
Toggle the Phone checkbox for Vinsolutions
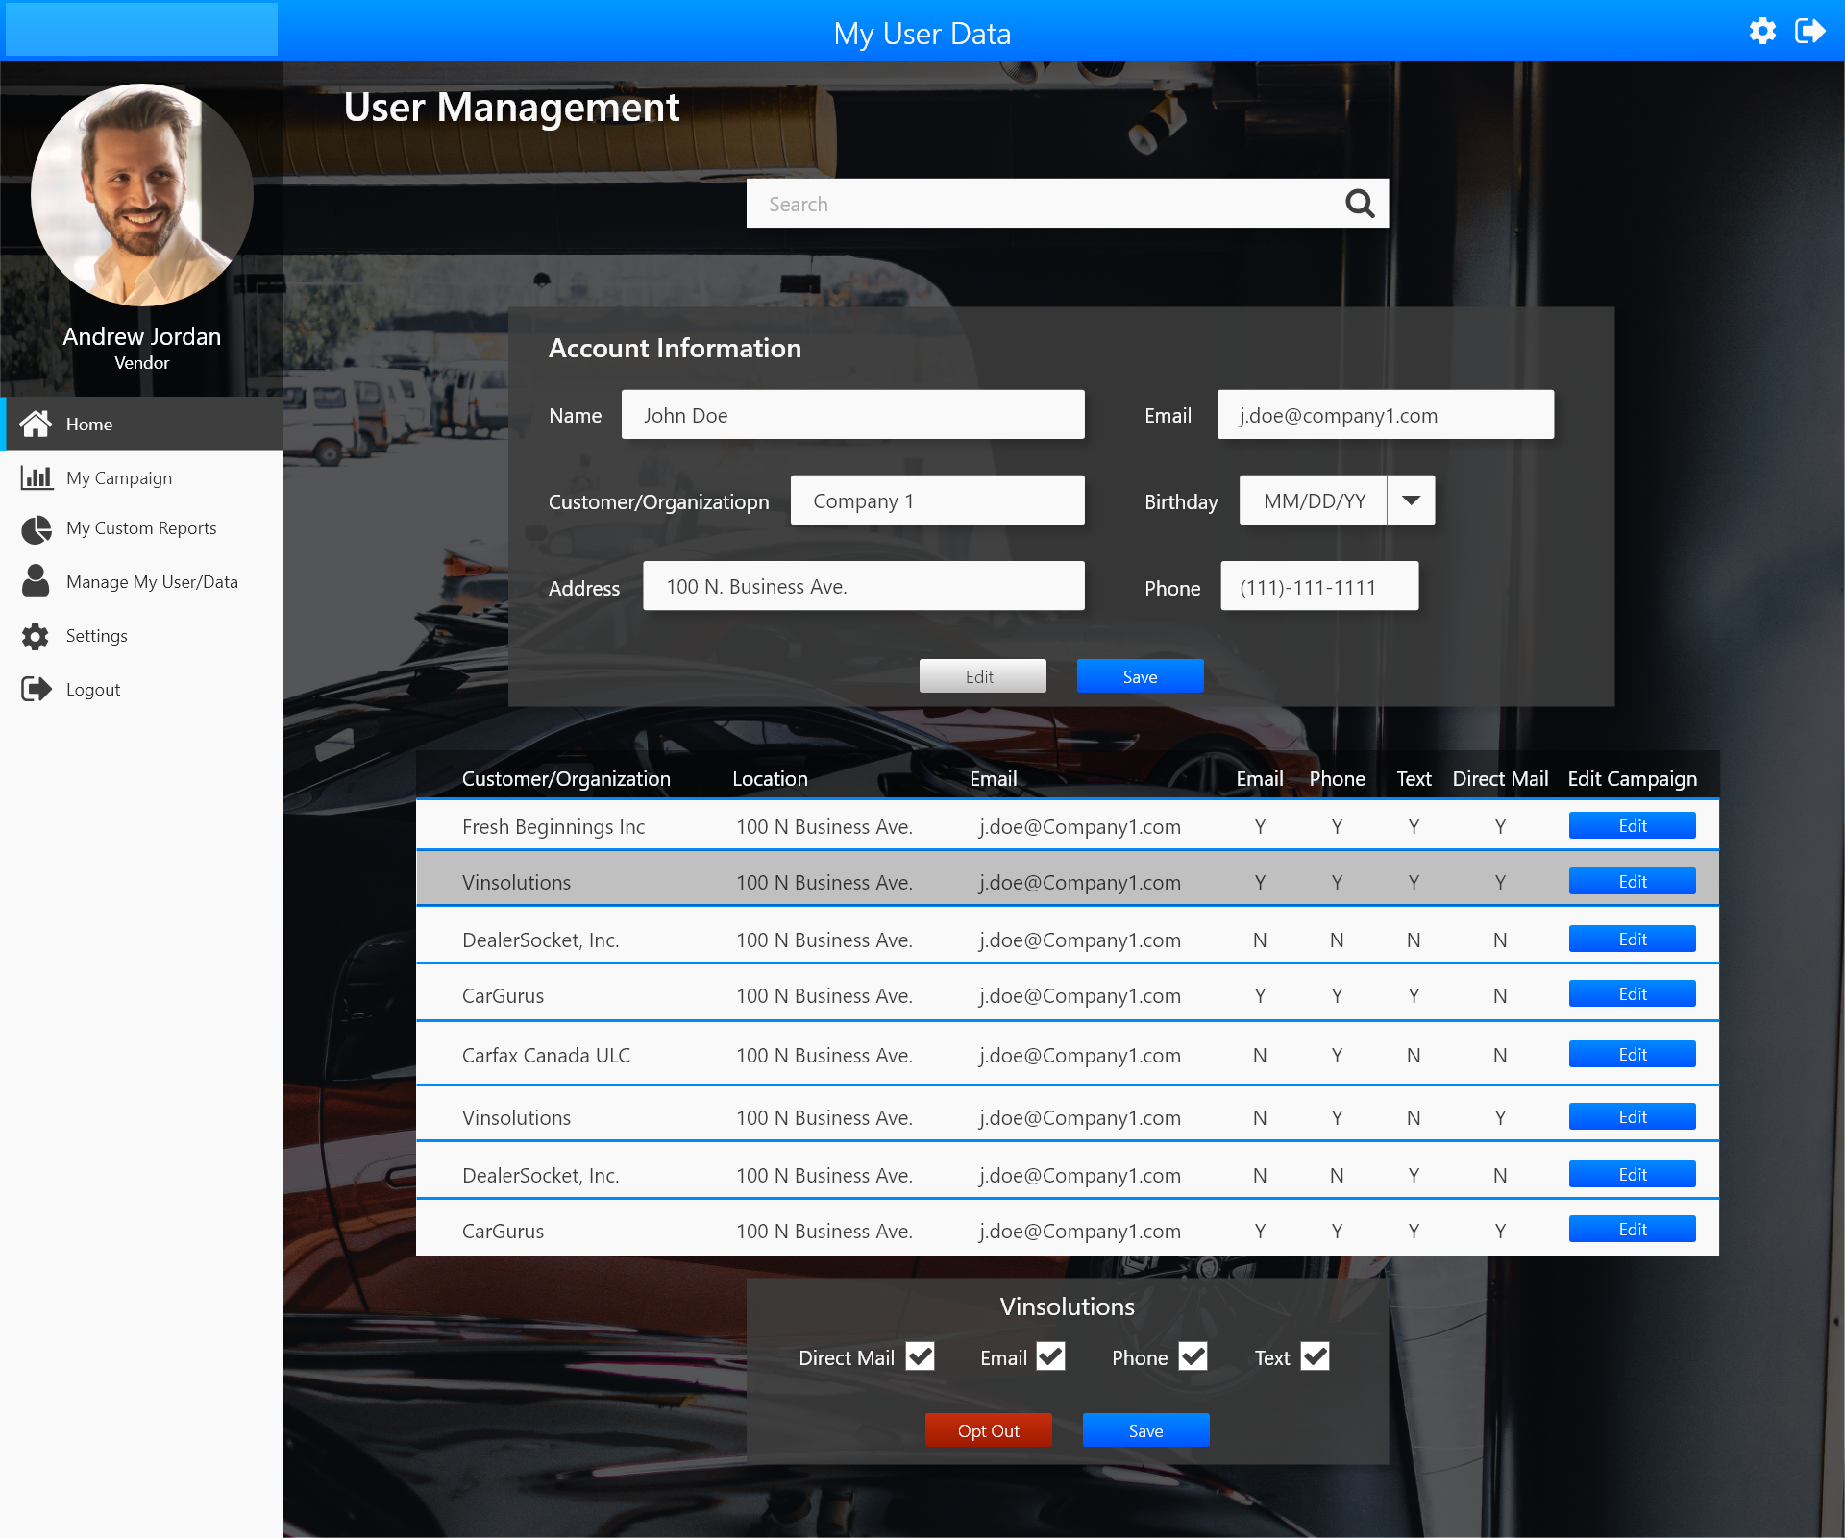click(x=1193, y=1356)
